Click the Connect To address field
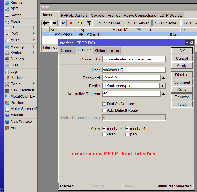The width and height of the screenshot is (197, 192). (x=134, y=59)
